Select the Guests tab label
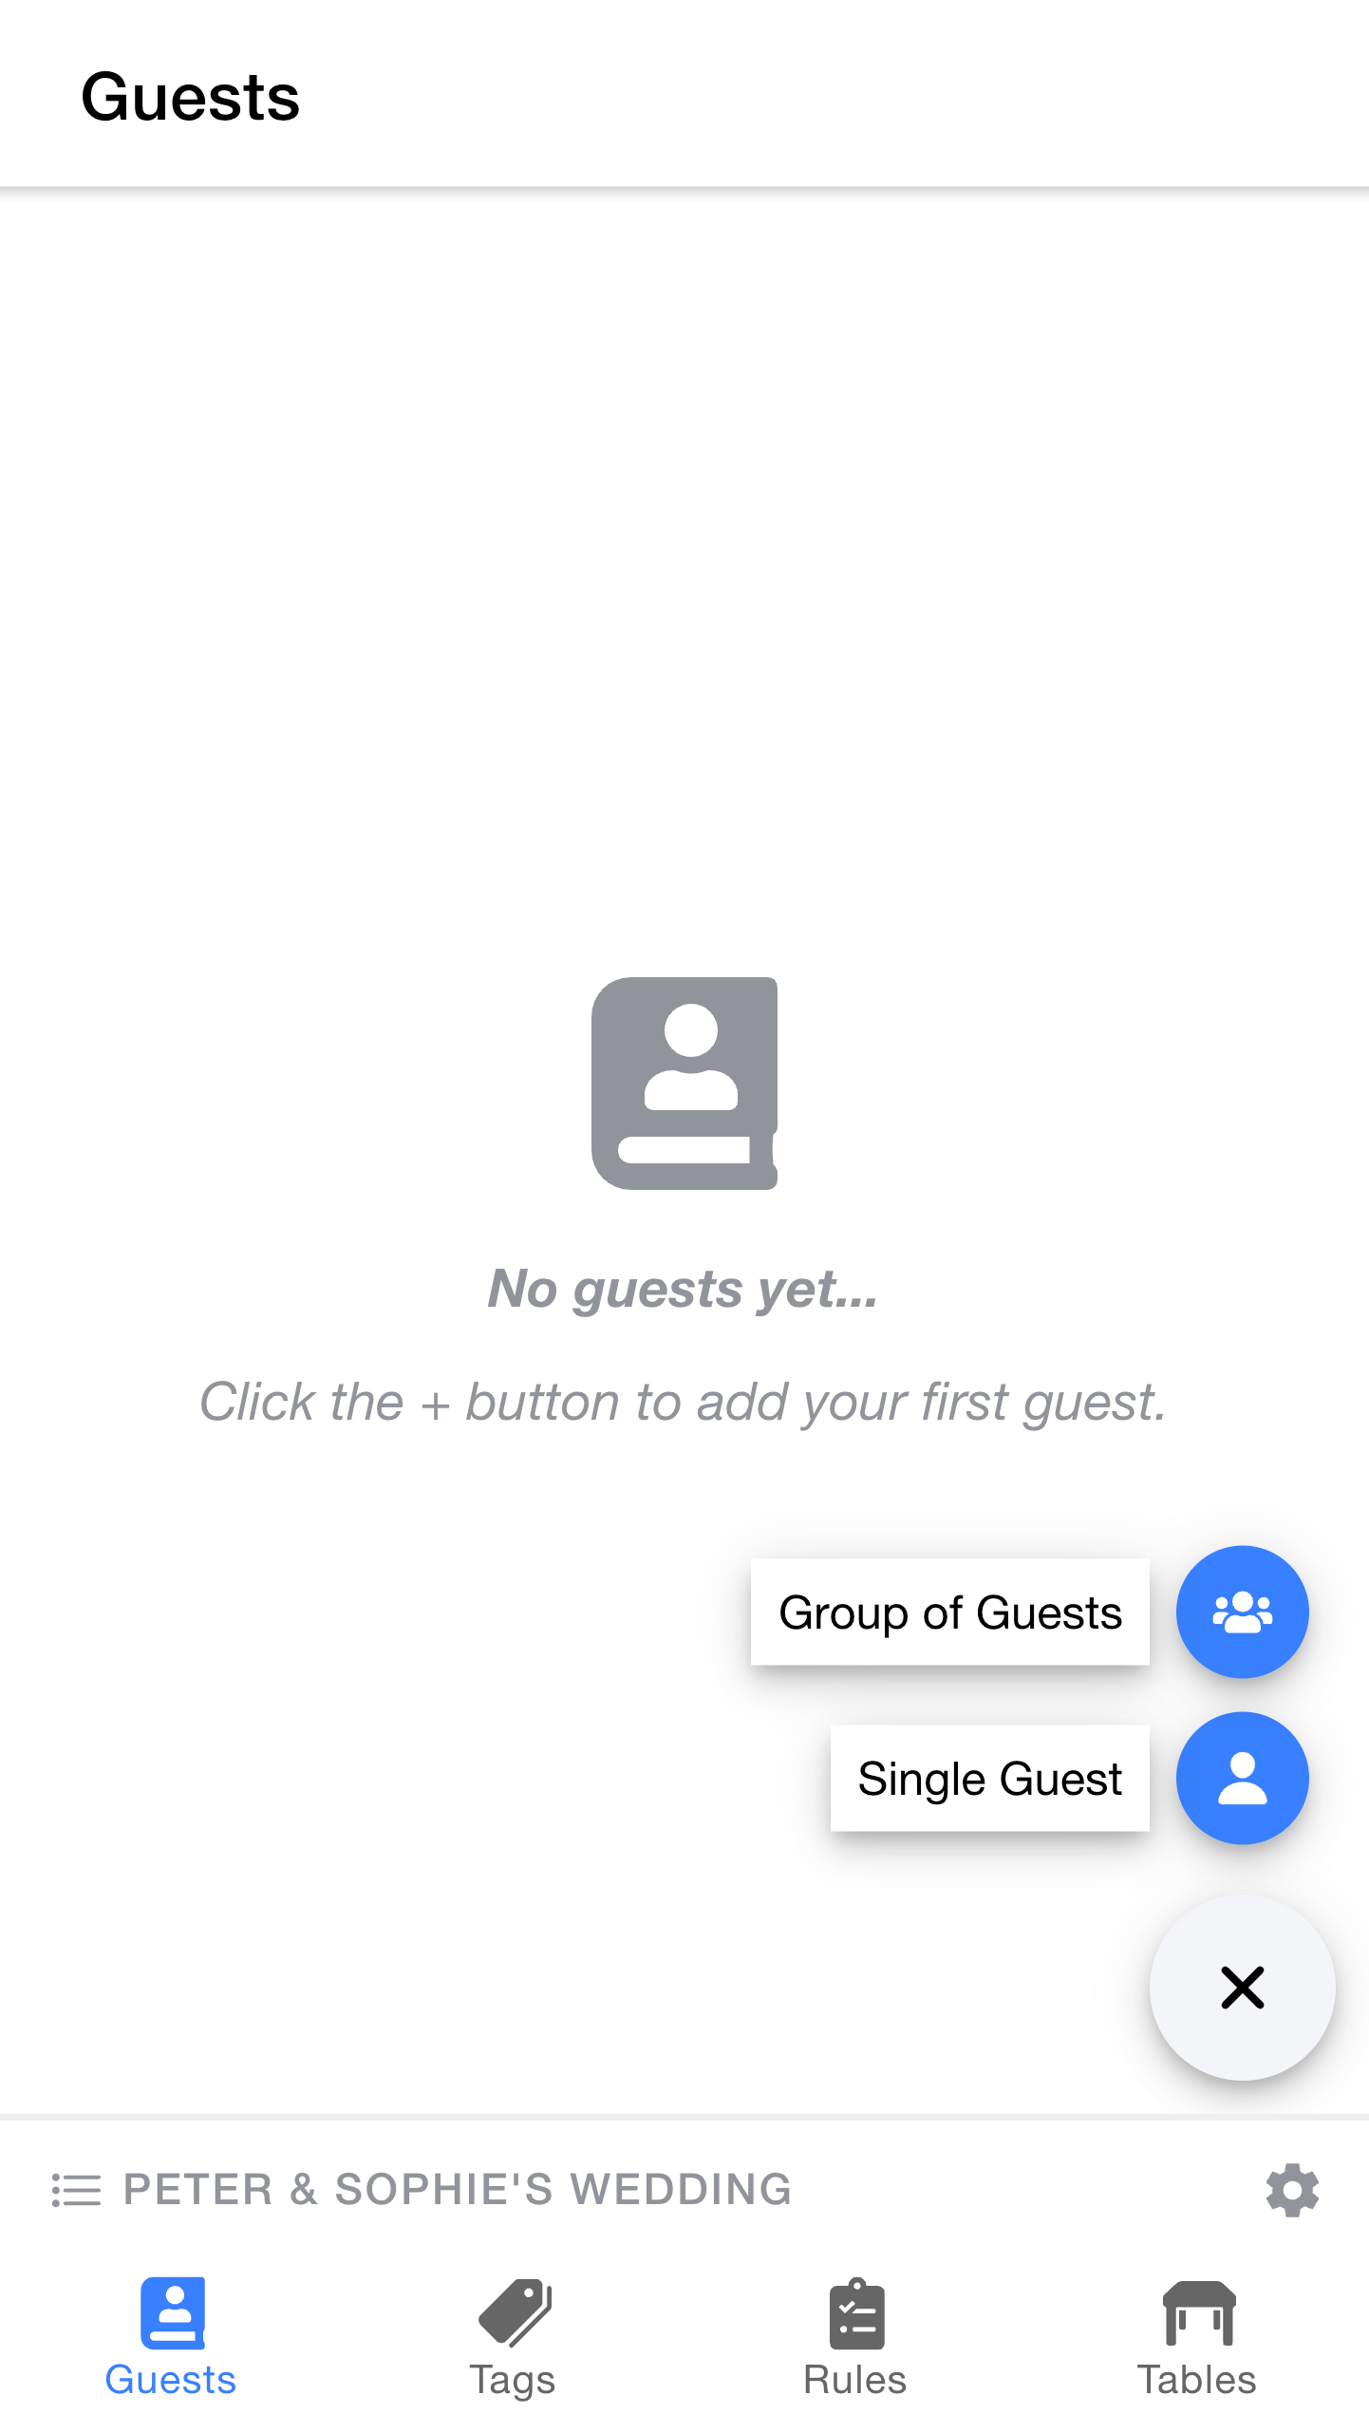This screenshot has width=1369, height=2433. 171,2380
